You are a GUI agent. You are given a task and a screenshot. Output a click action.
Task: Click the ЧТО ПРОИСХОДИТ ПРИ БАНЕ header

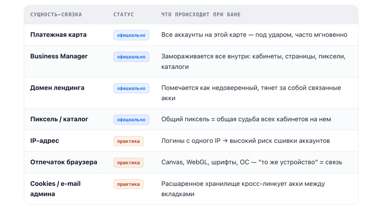pyautogui.click(x=201, y=15)
